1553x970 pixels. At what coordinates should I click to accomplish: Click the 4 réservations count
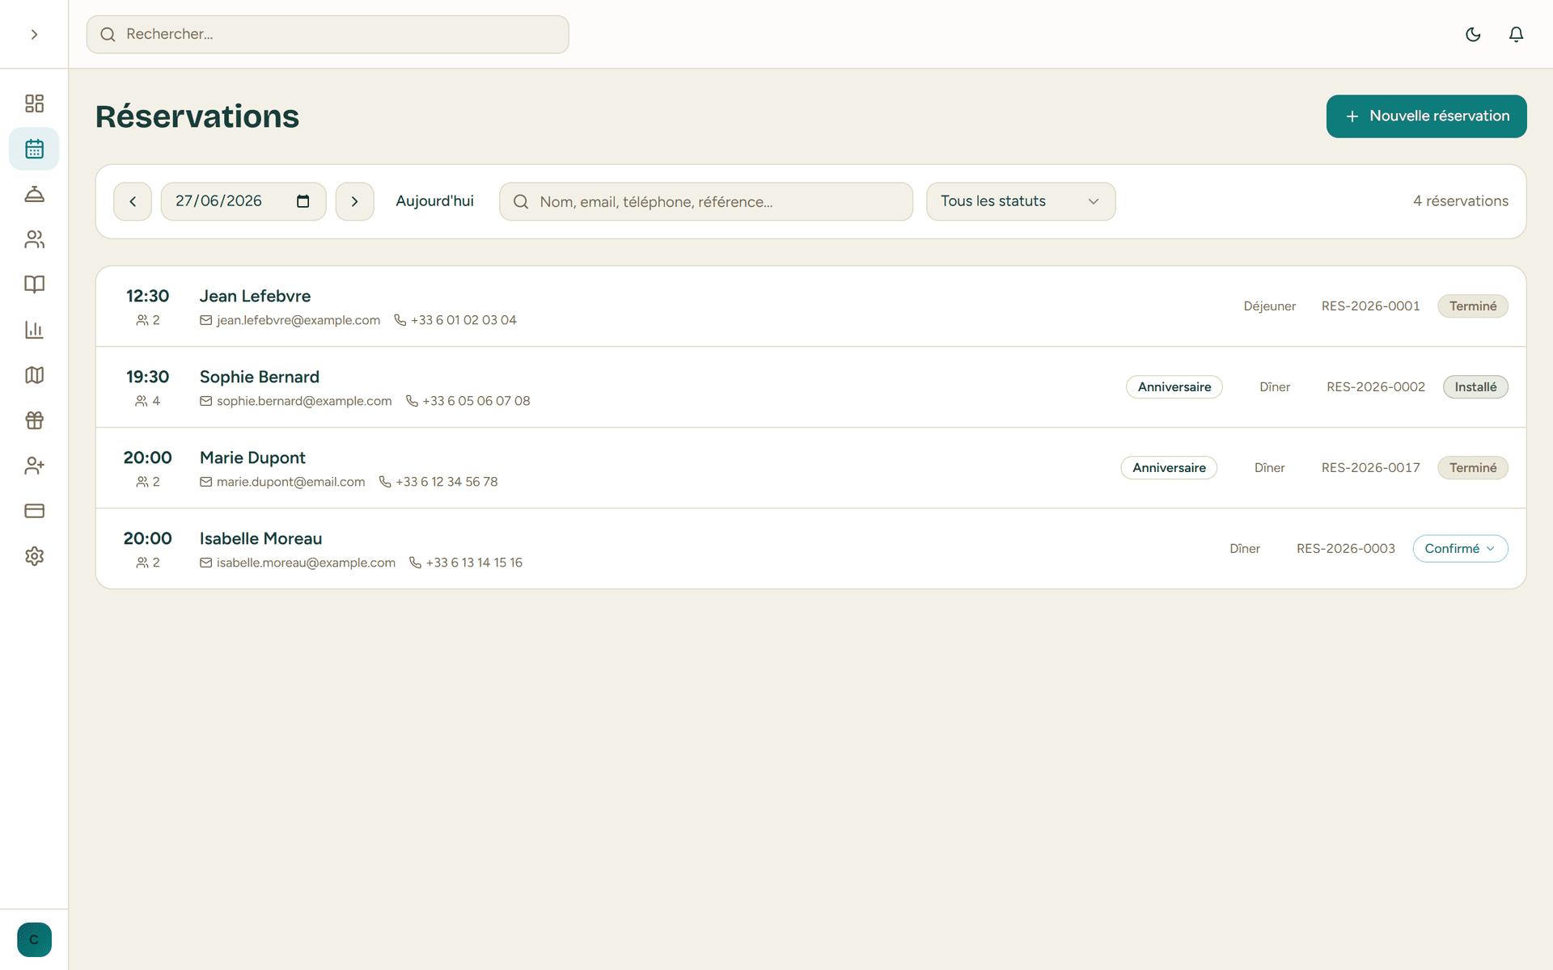pos(1461,201)
